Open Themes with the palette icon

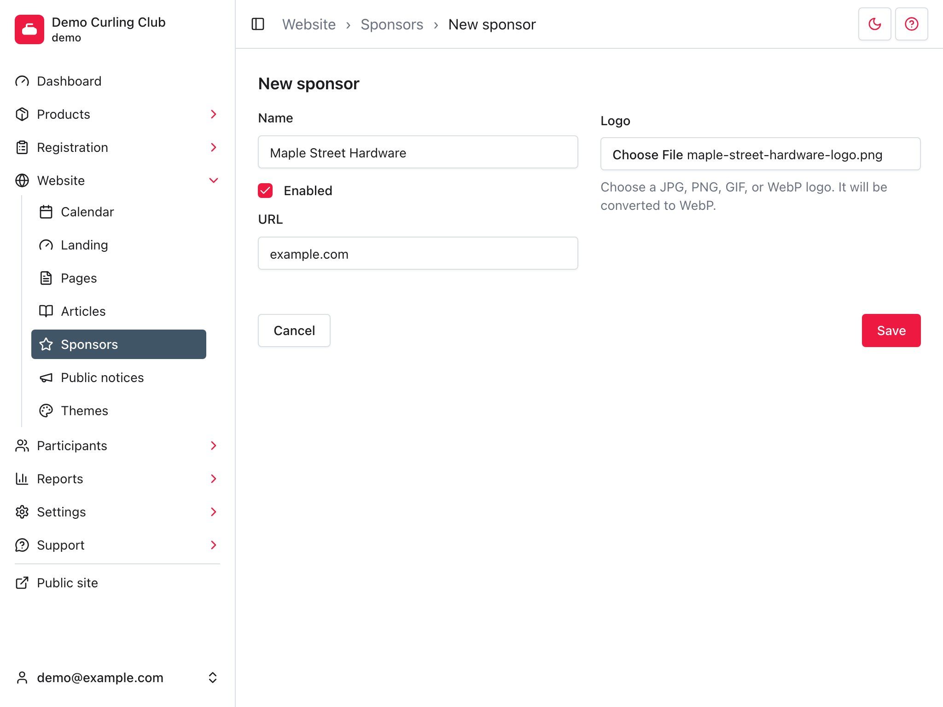click(46, 411)
